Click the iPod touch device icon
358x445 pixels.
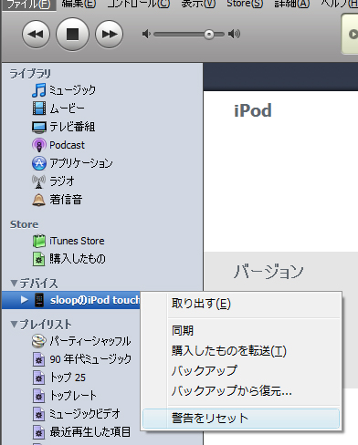tap(39, 300)
